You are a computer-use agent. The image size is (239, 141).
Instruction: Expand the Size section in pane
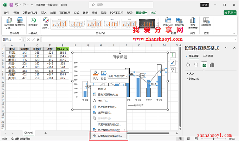(x=190, y=73)
